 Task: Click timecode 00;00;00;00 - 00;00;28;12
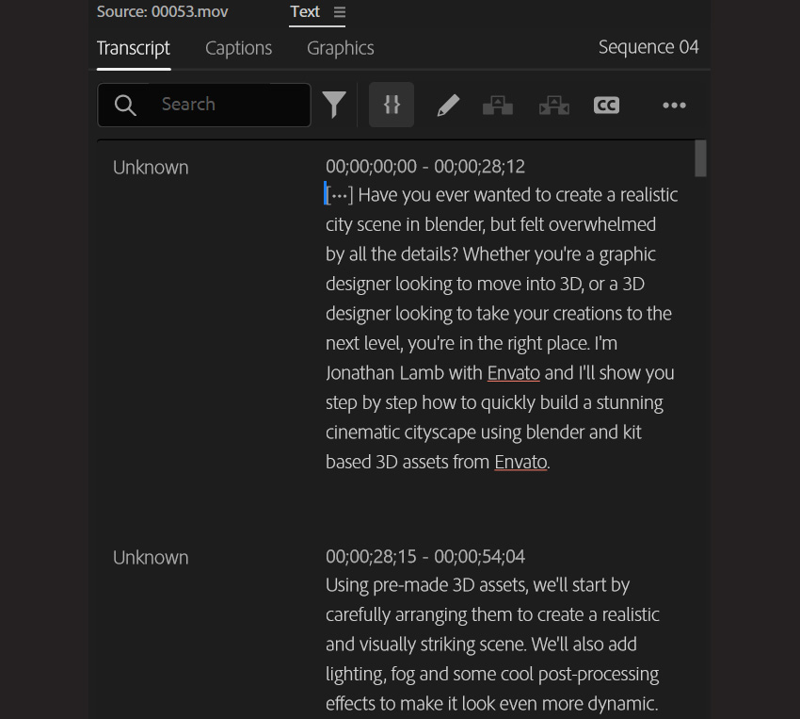click(425, 167)
